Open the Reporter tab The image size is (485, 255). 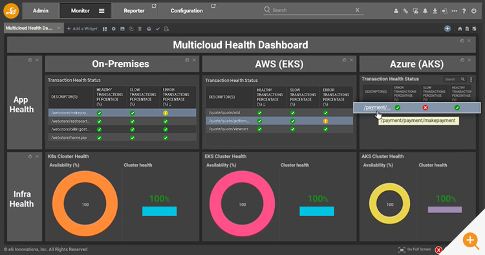(x=134, y=10)
